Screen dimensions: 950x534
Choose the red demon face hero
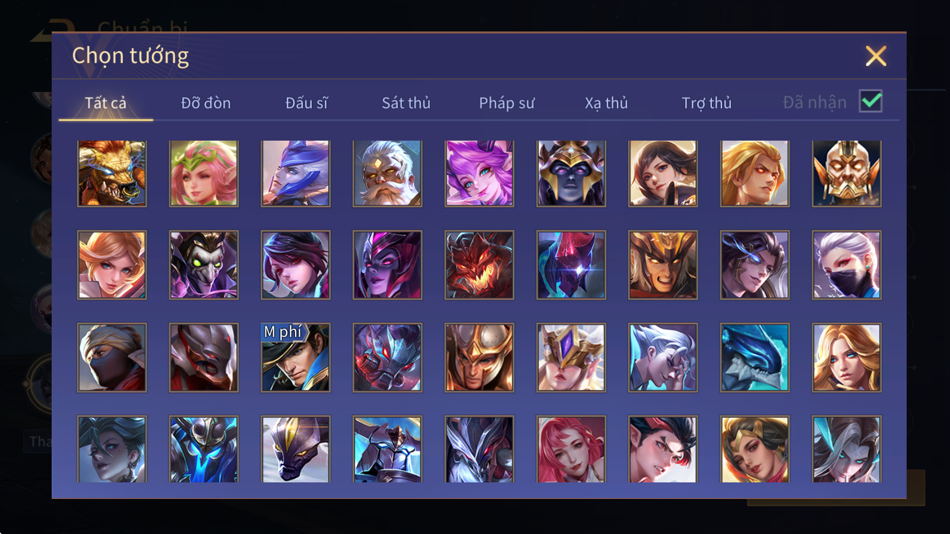coord(479,265)
